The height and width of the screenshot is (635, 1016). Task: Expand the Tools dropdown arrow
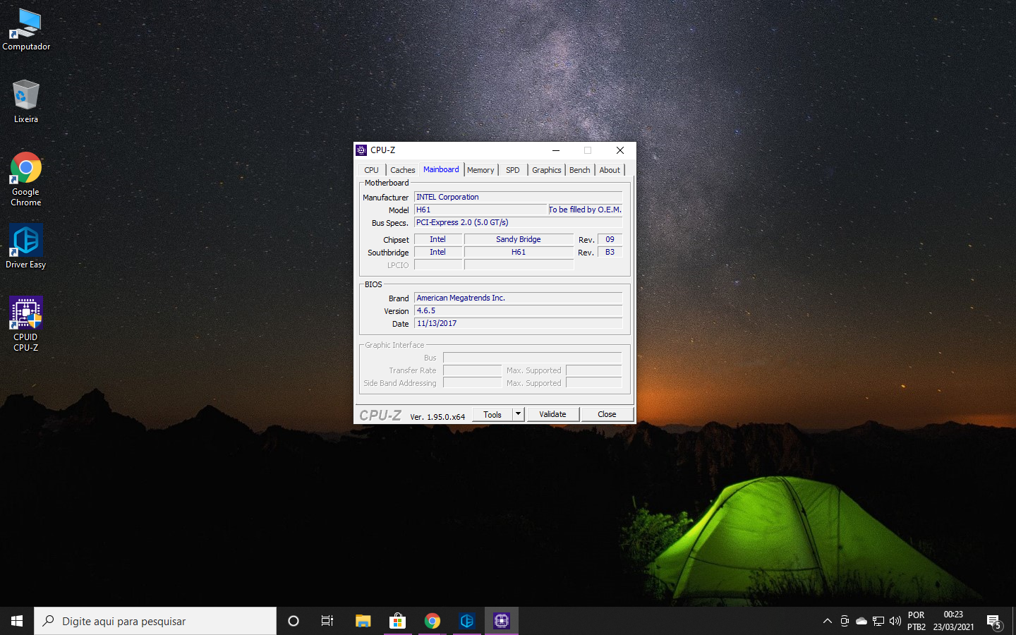point(519,414)
